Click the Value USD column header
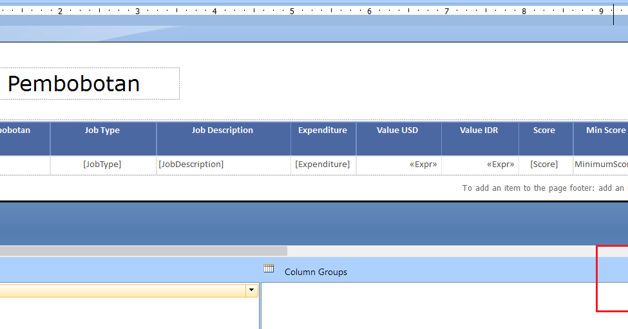The width and height of the screenshot is (628, 329). click(399, 139)
